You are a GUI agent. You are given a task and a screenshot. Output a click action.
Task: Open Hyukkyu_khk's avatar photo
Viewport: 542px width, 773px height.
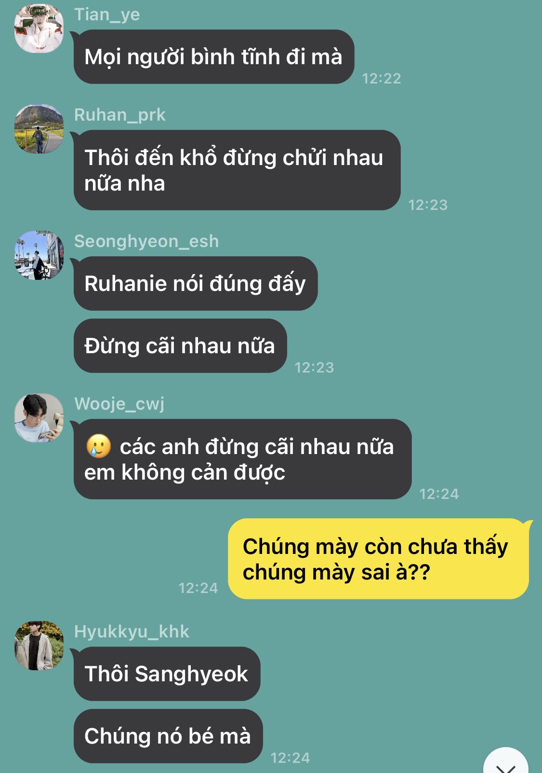39,646
